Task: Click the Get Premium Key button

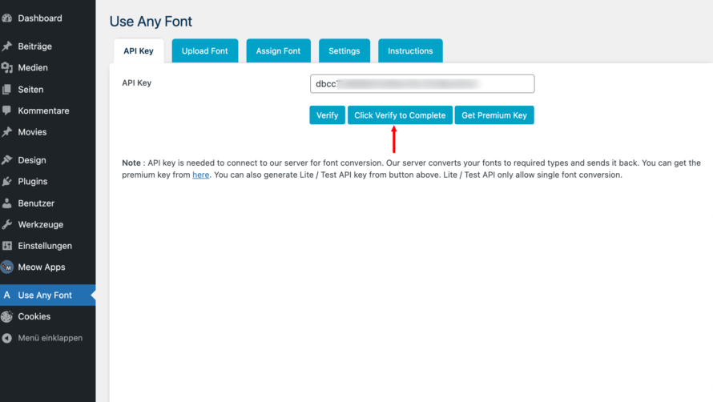Action: coord(494,115)
